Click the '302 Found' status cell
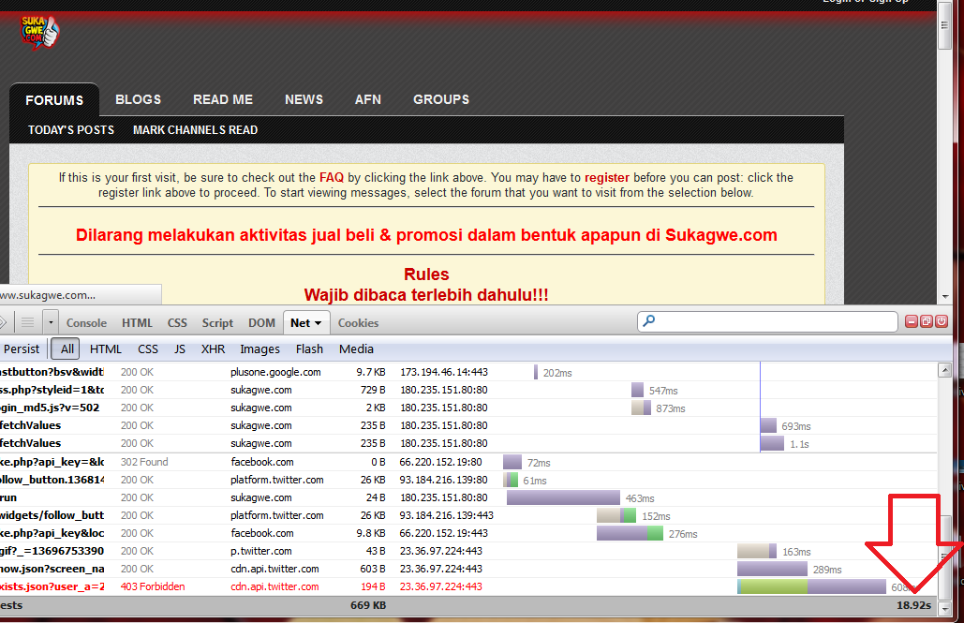This screenshot has width=964, height=623. tap(144, 462)
